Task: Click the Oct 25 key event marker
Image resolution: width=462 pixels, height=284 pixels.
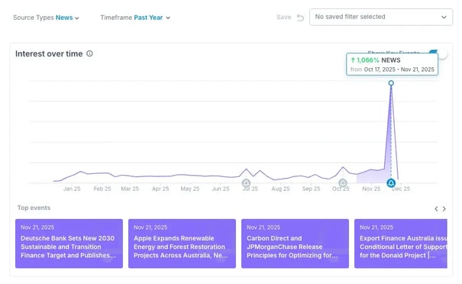Action: tap(342, 183)
